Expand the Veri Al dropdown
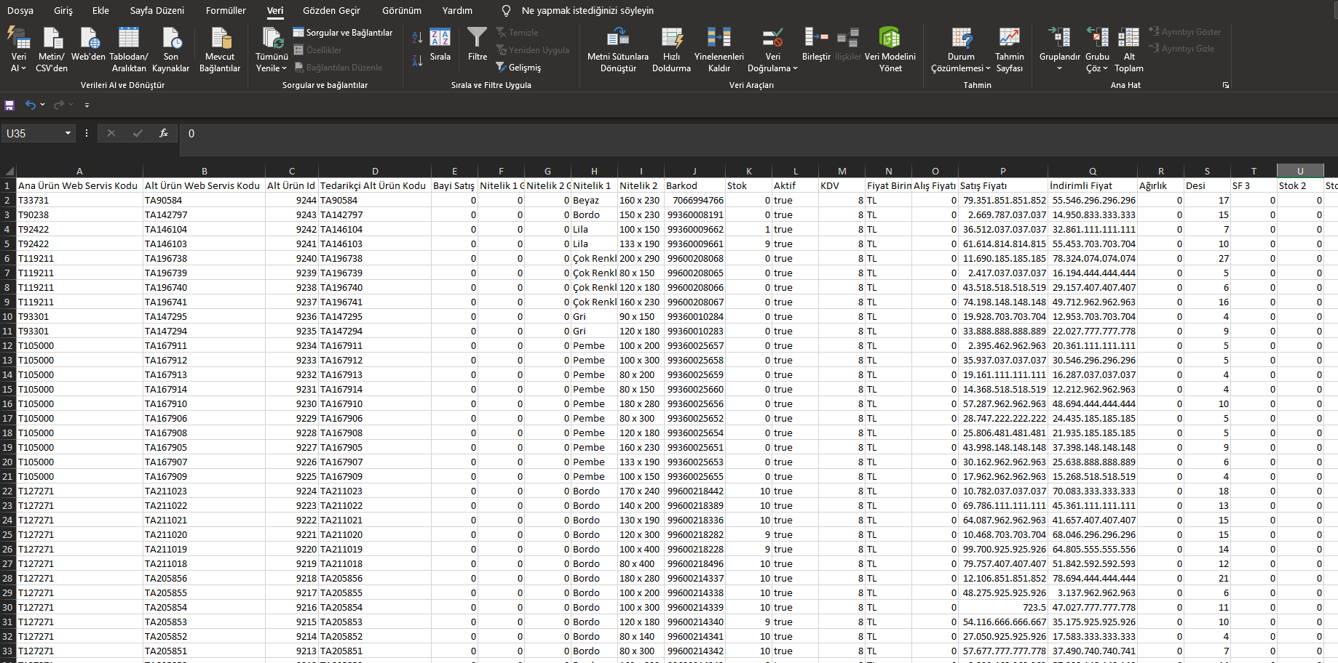1338x663 pixels. pyautogui.click(x=18, y=68)
